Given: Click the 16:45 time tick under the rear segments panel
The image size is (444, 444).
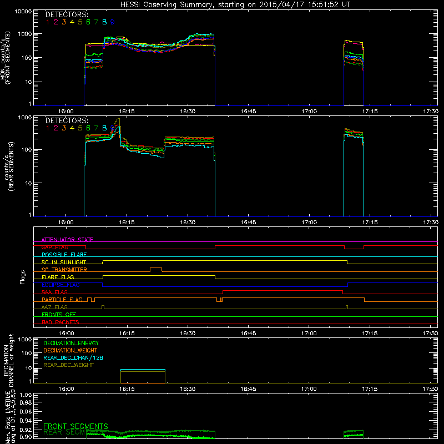Looking at the screenshot, I should [248, 223].
